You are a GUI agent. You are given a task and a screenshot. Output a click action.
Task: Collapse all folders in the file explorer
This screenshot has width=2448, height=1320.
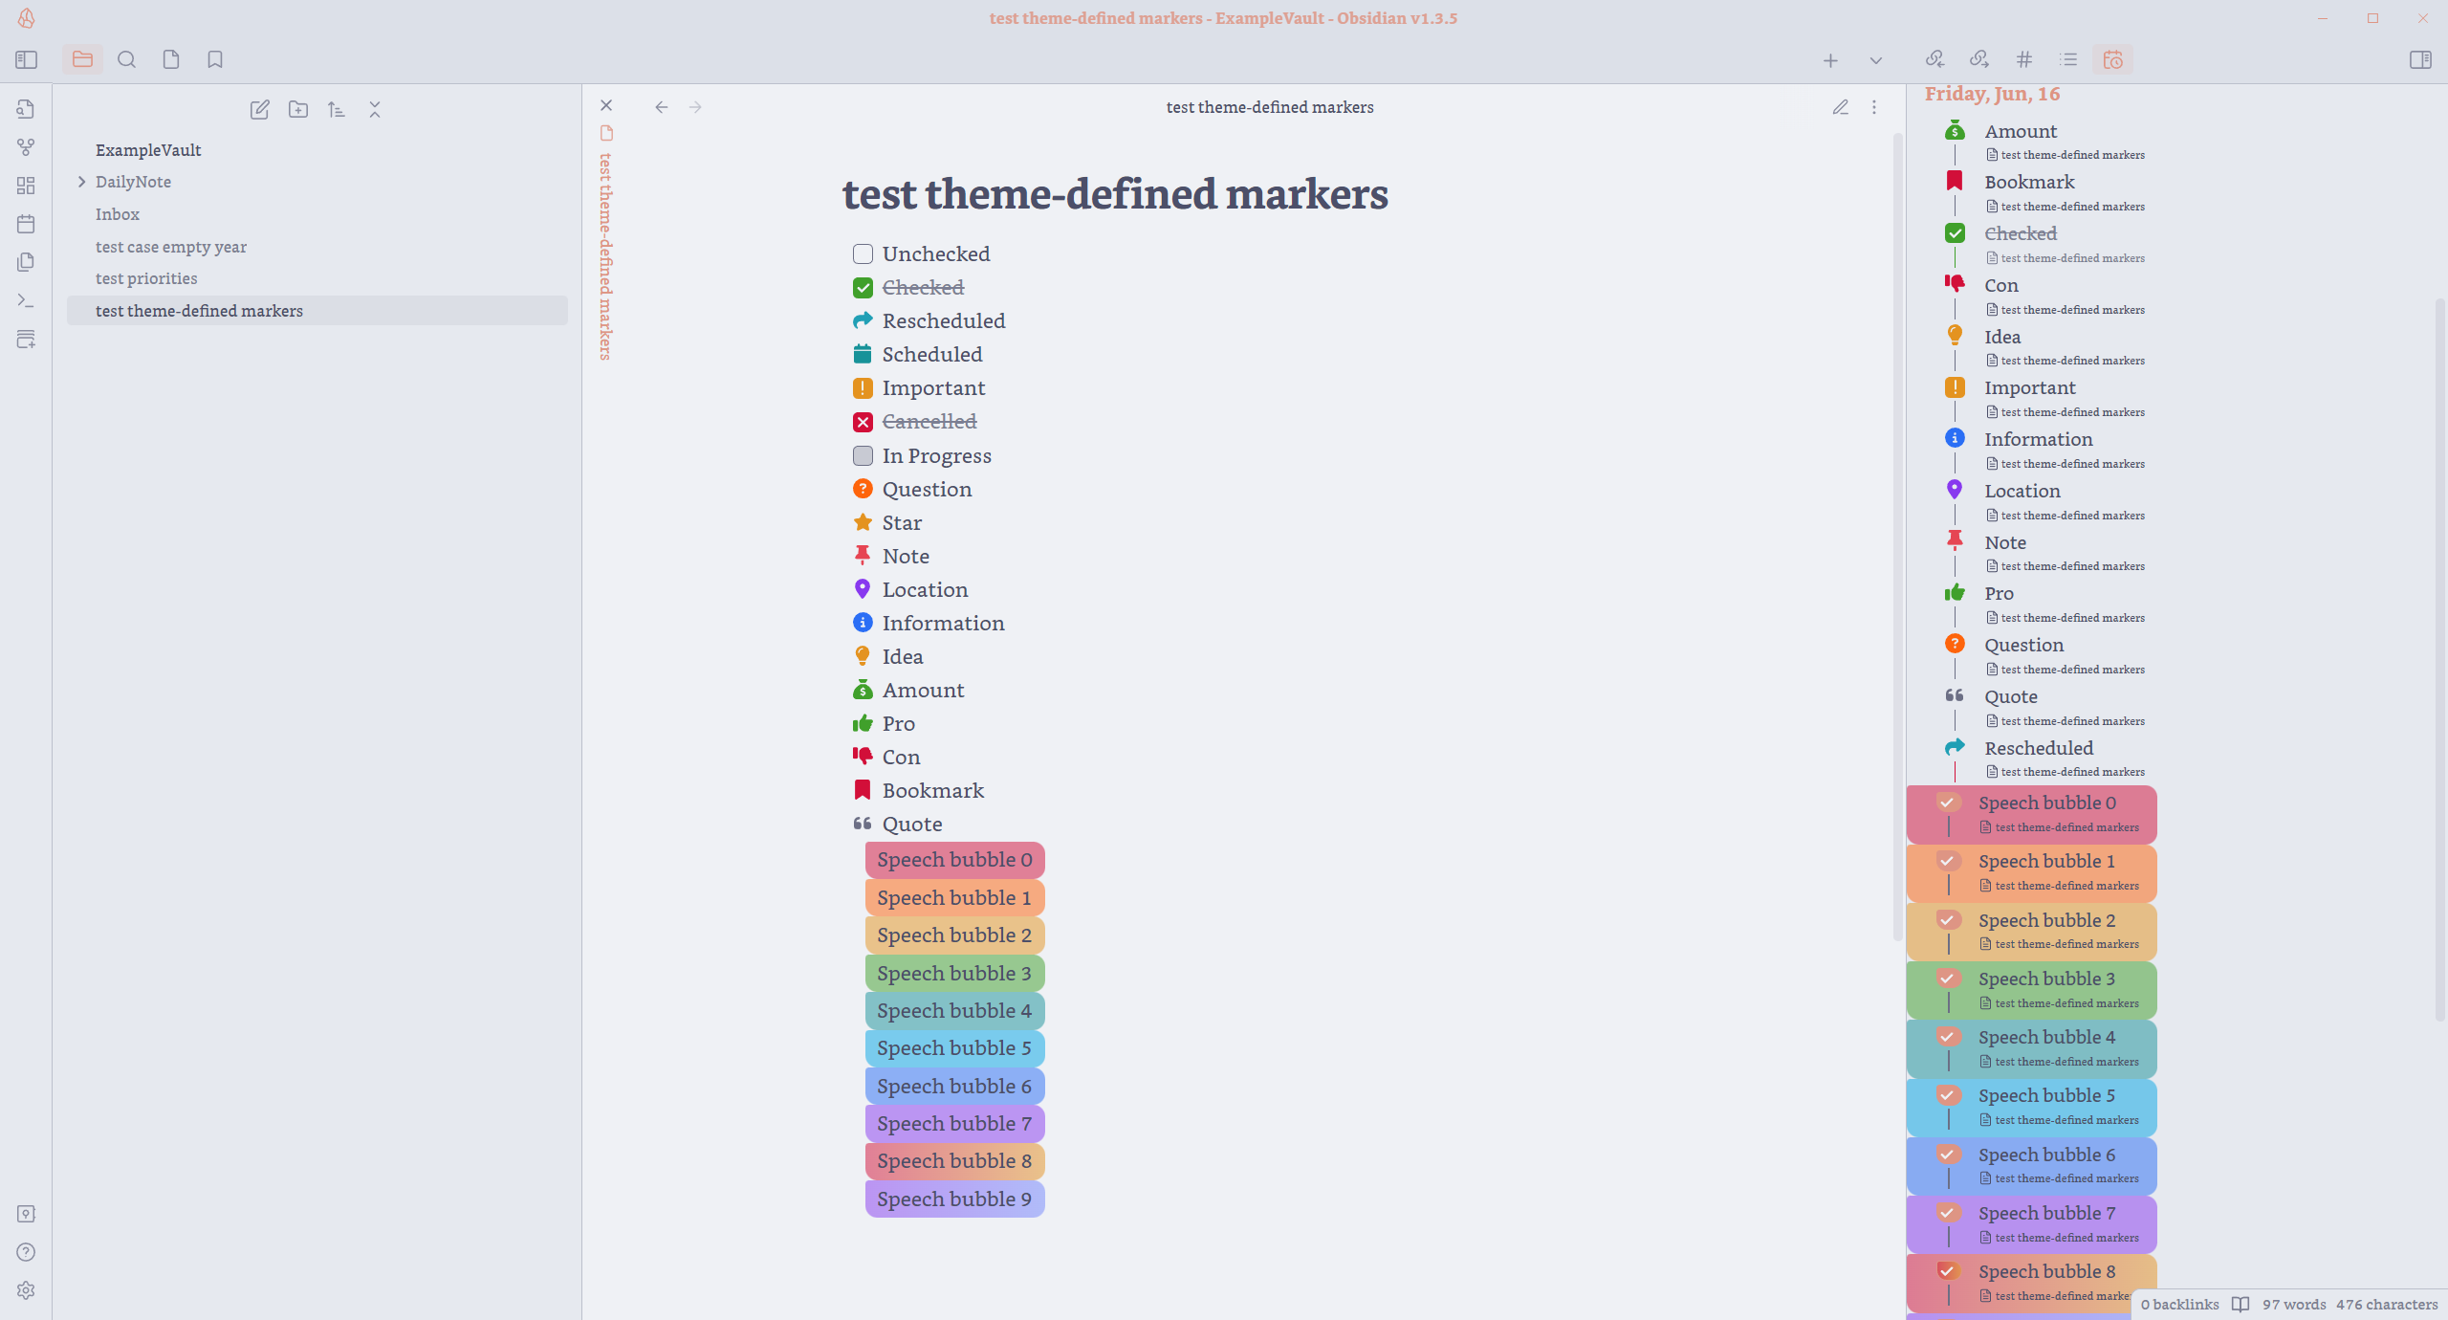pos(374,109)
